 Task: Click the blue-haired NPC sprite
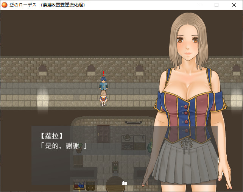[x=103, y=82]
